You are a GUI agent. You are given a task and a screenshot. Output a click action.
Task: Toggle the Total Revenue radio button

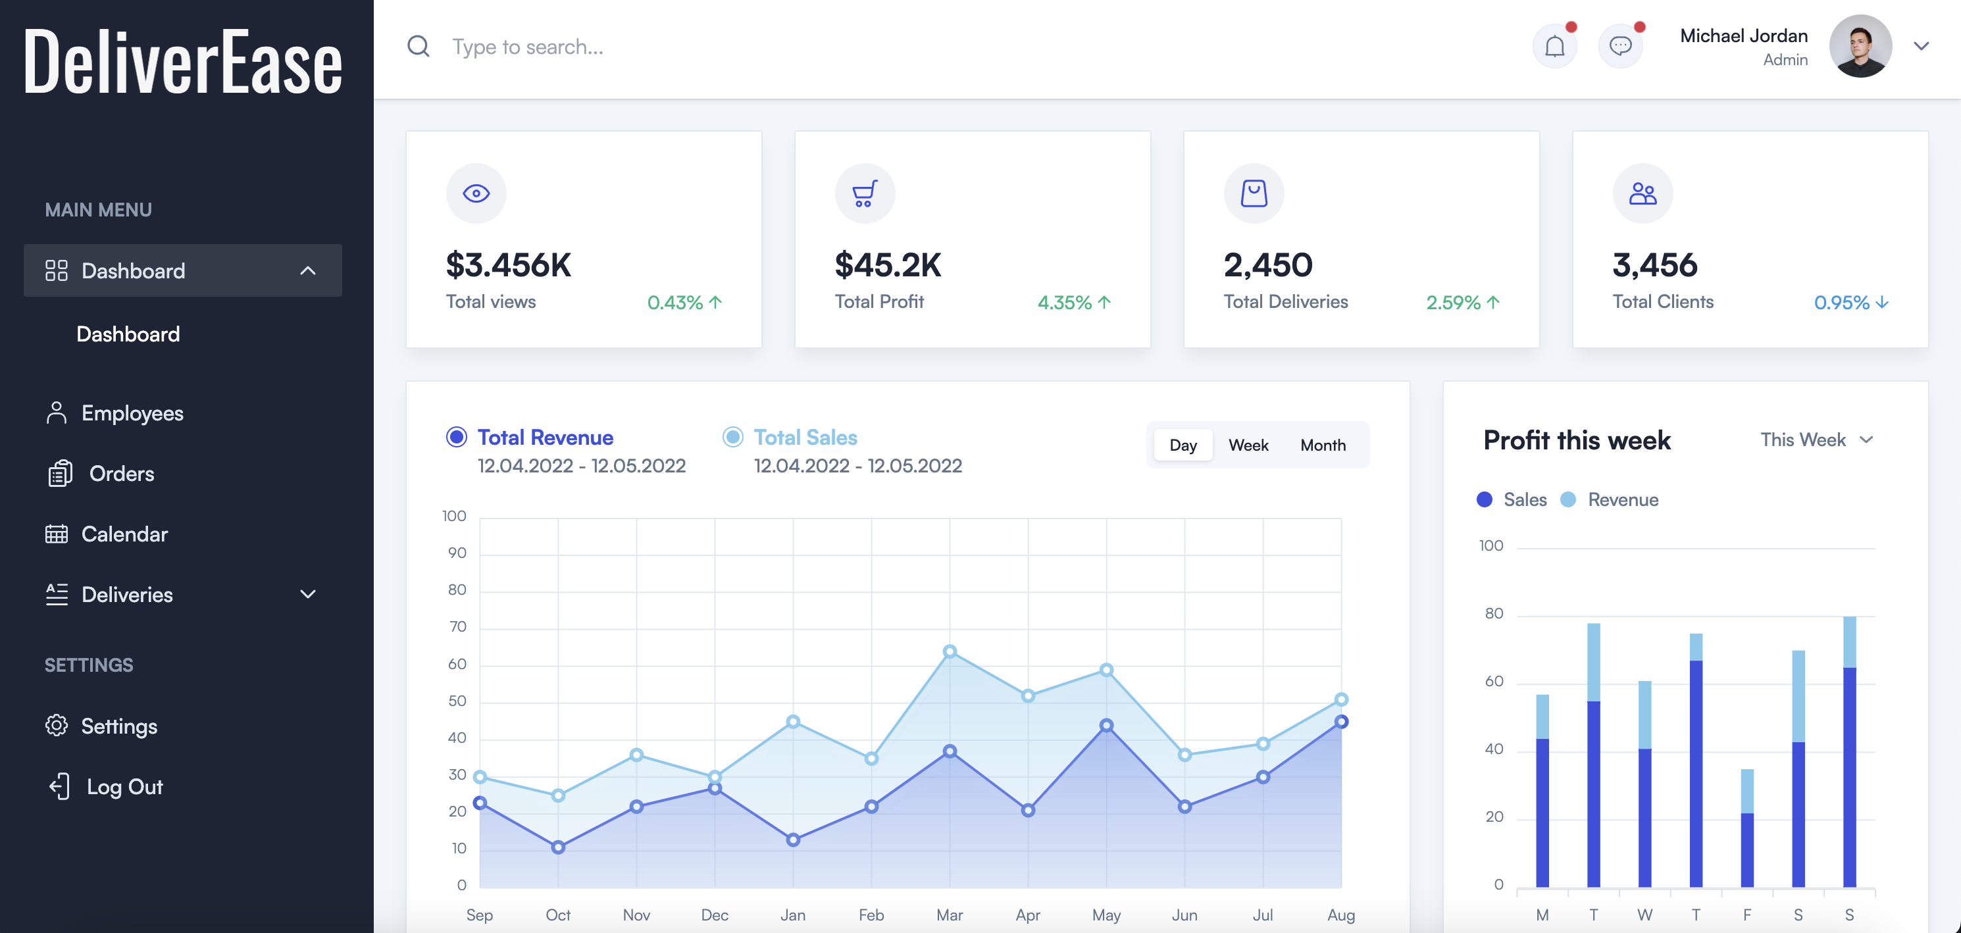[456, 437]
